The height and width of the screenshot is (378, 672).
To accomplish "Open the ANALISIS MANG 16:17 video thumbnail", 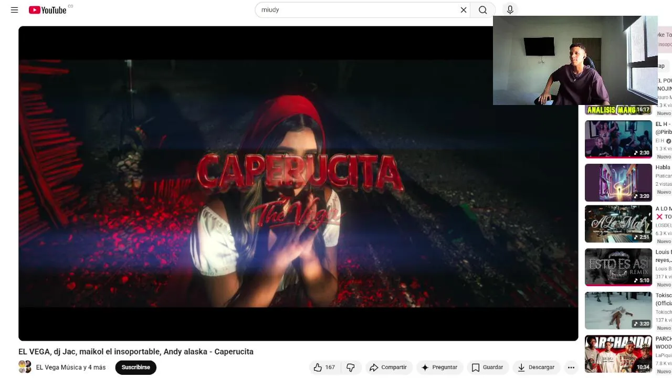I will pyautogui.click(x=618, y=110).
